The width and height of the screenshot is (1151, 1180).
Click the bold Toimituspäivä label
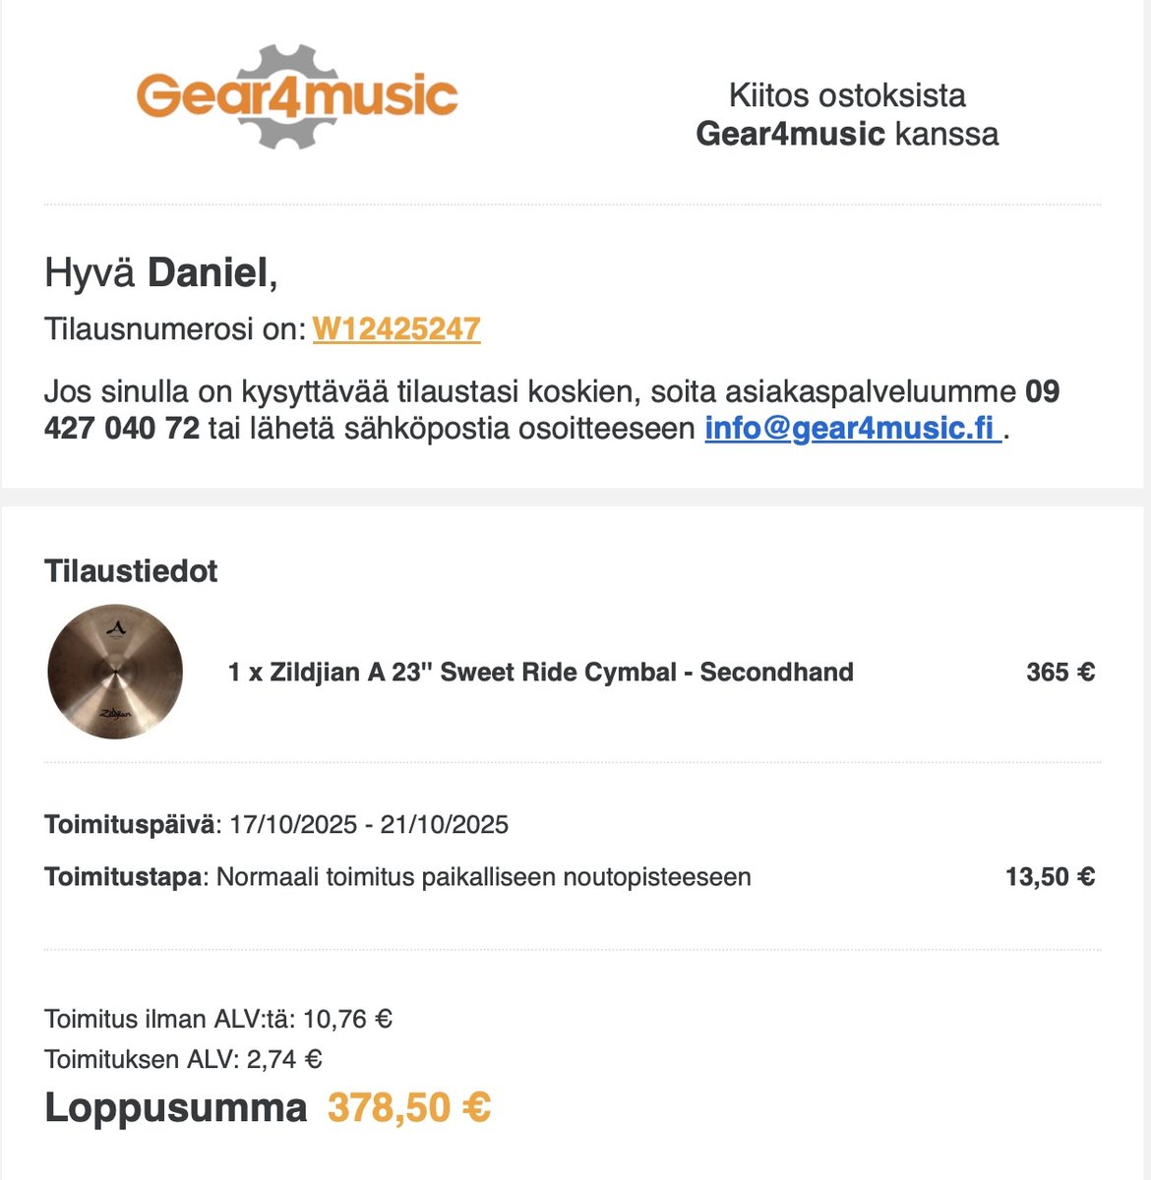(129, 824)
